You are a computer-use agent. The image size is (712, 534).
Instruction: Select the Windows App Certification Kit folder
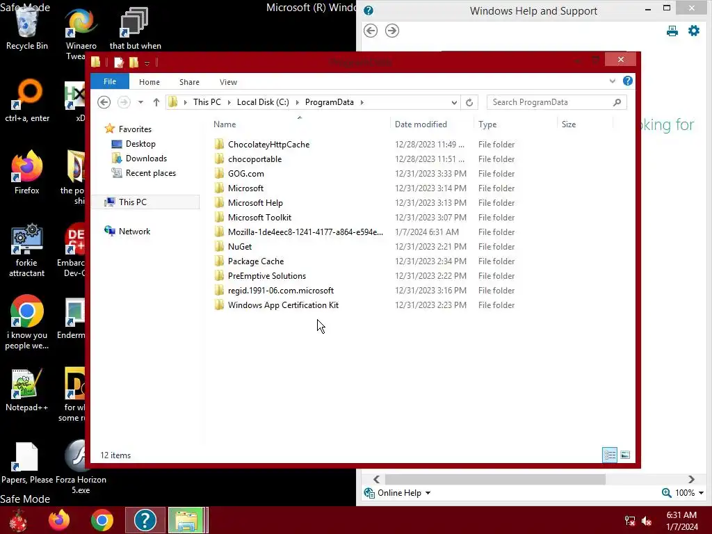283,305
